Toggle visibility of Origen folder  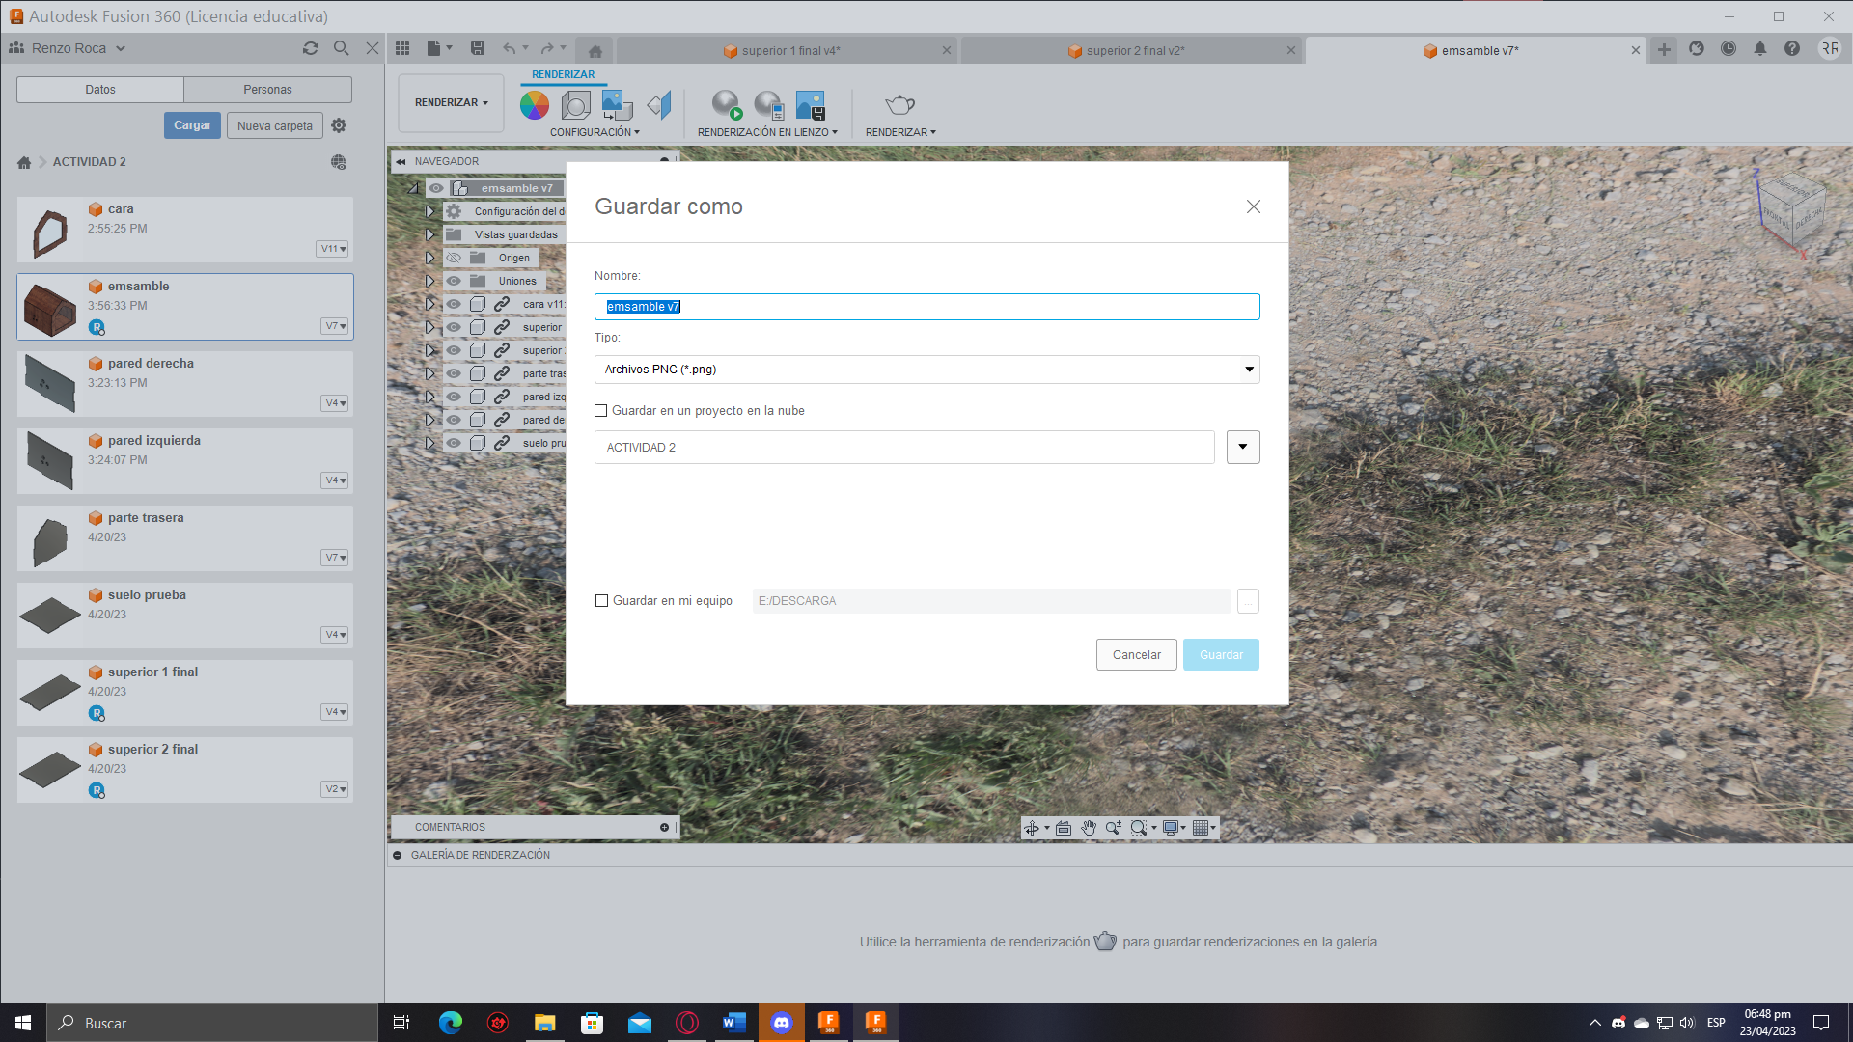[x=454, y=258]
